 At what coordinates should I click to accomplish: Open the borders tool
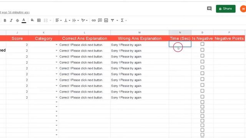coord(39,20)
